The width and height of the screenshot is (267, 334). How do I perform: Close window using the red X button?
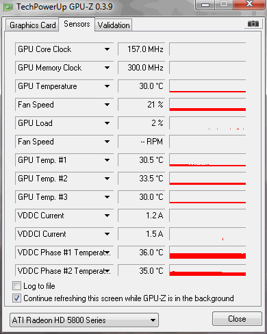pos(249,4)
